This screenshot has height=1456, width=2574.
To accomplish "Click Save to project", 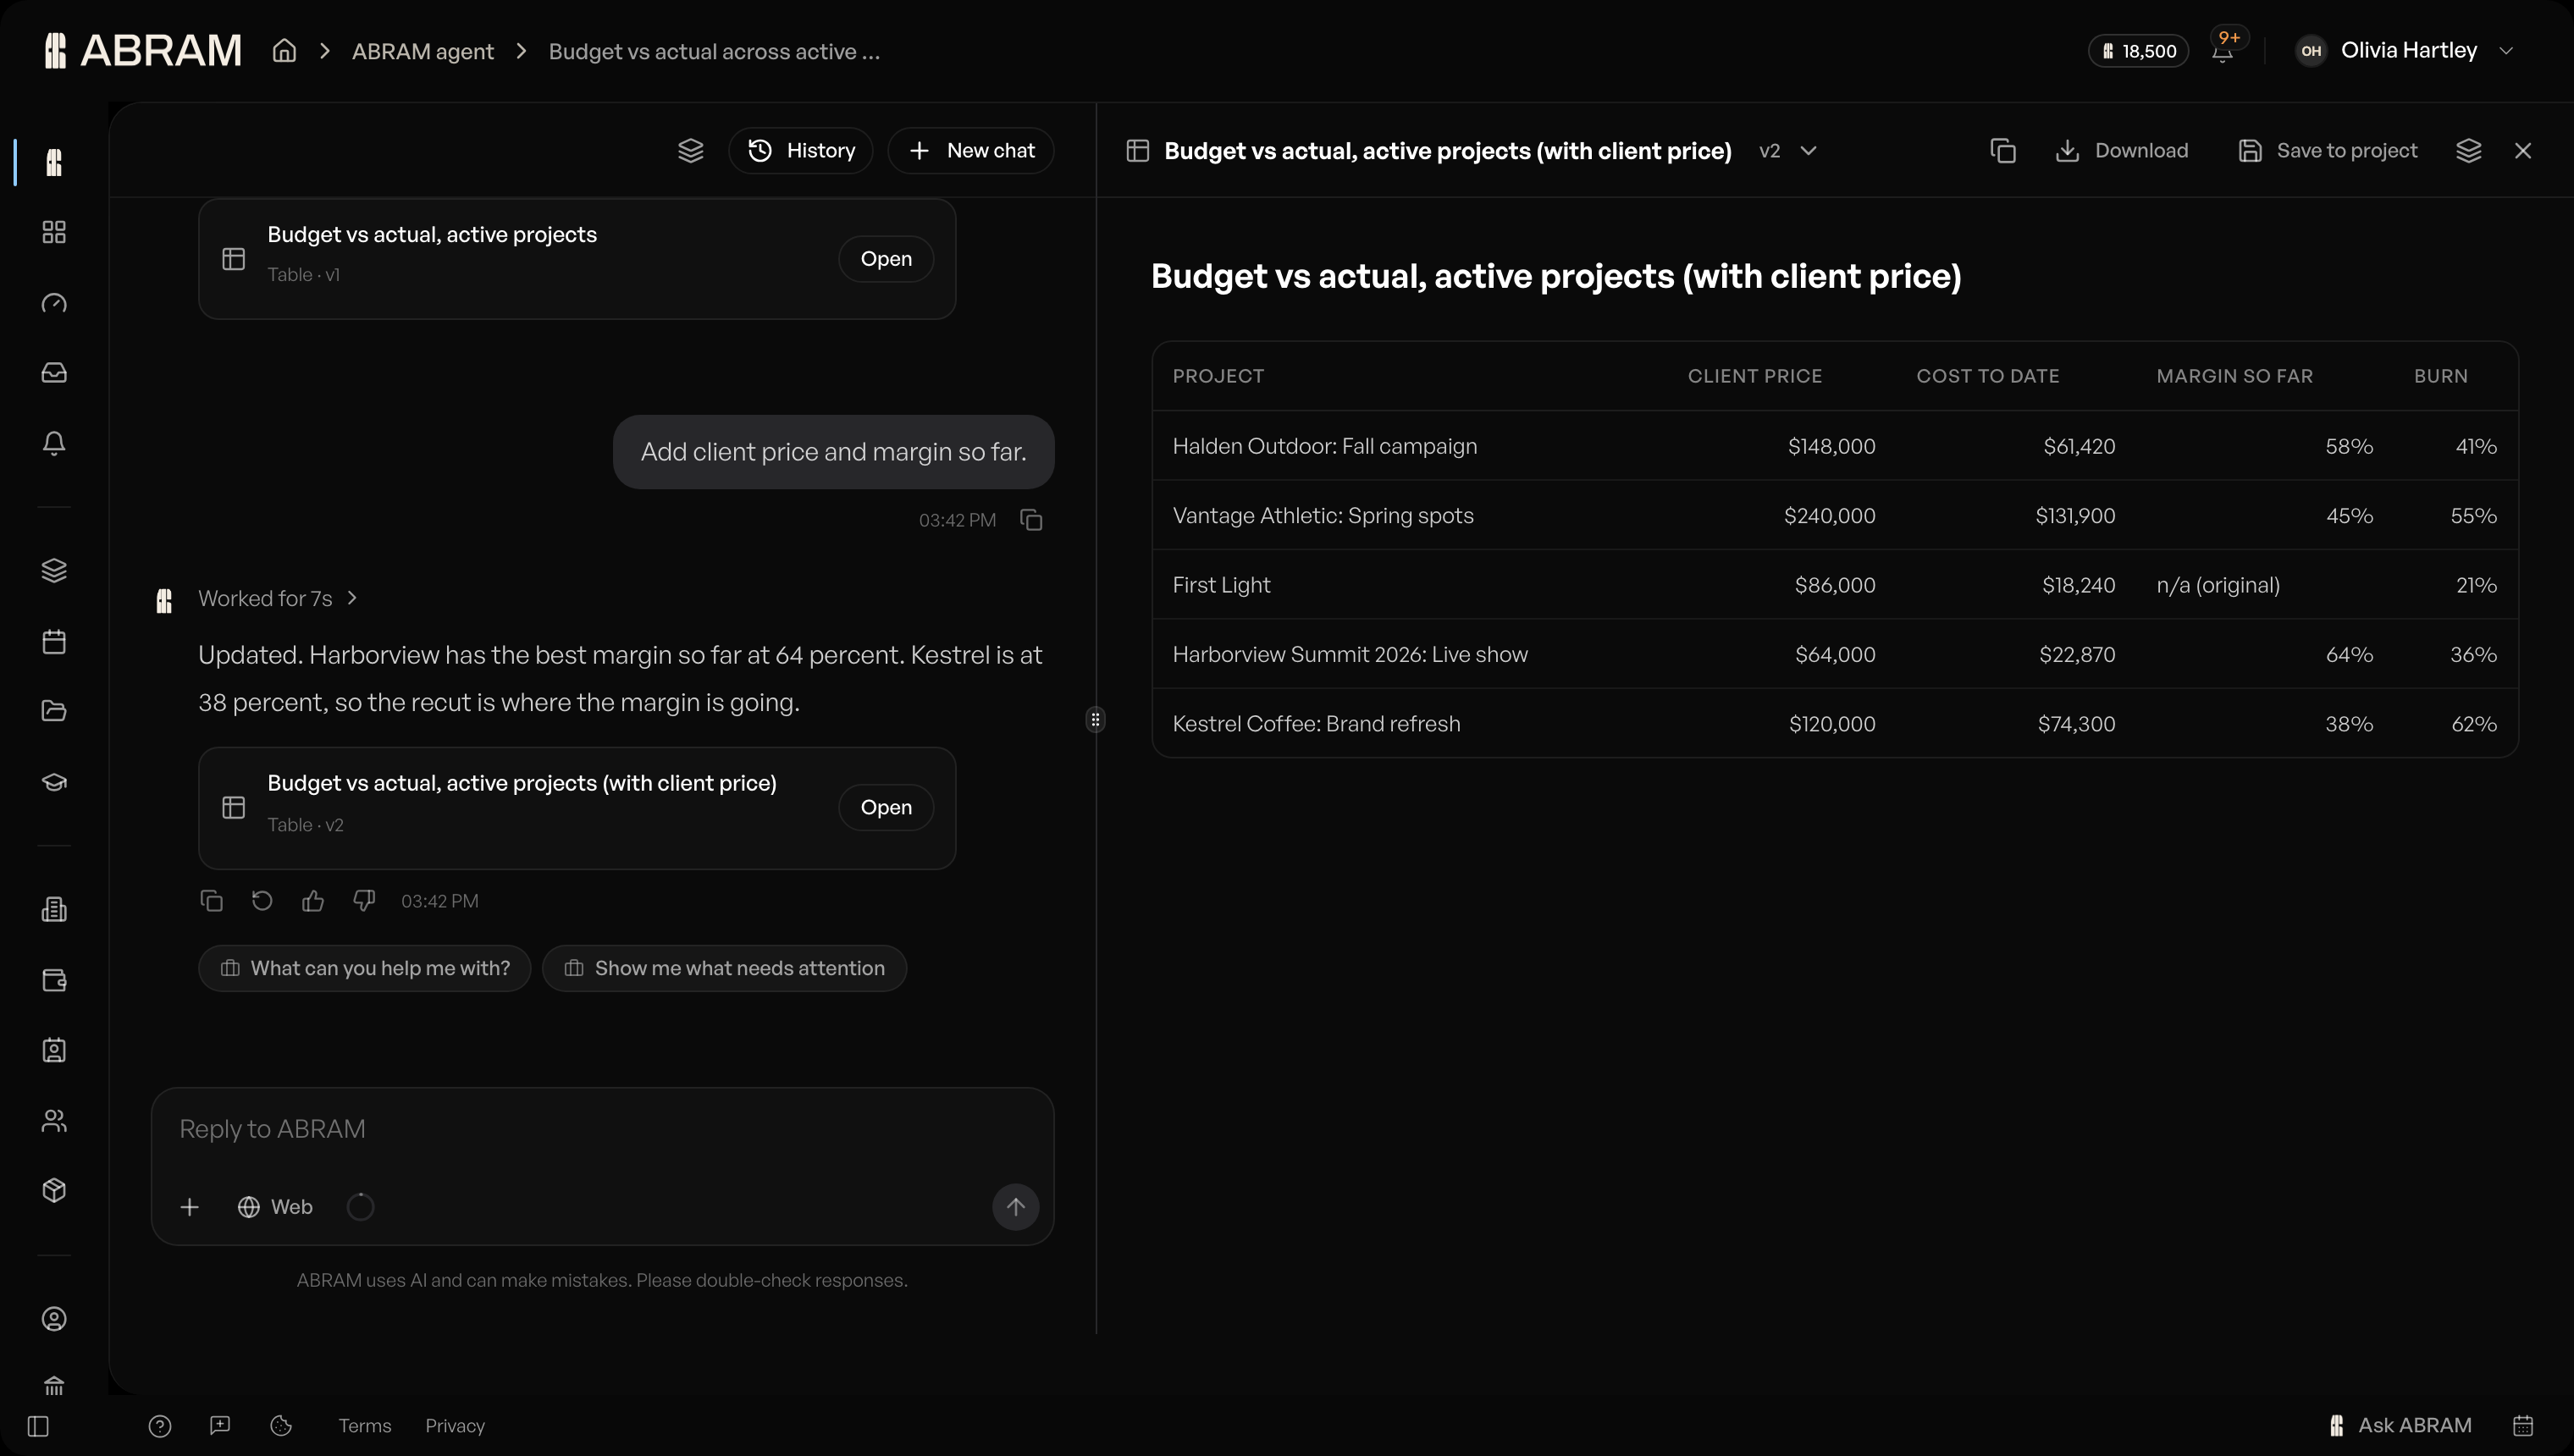I will tap(2328, 150).
